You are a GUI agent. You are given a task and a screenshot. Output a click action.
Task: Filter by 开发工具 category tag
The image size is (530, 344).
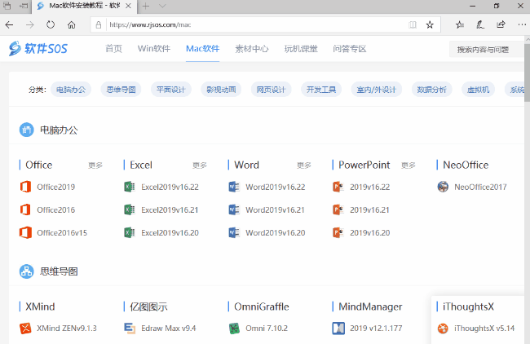click(x=321, y=90)
